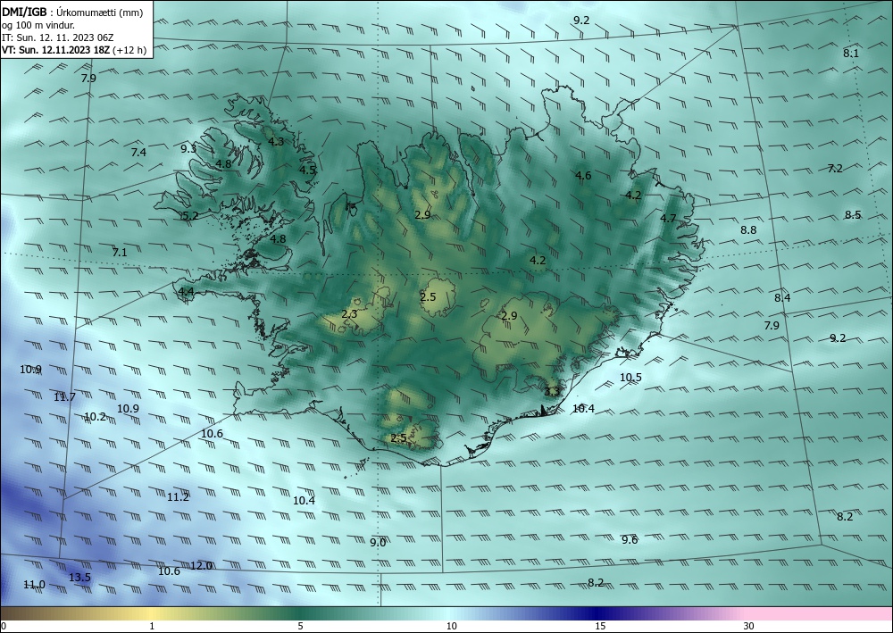
Task: Select the 8.4 value label
Action: click(782, 297)
